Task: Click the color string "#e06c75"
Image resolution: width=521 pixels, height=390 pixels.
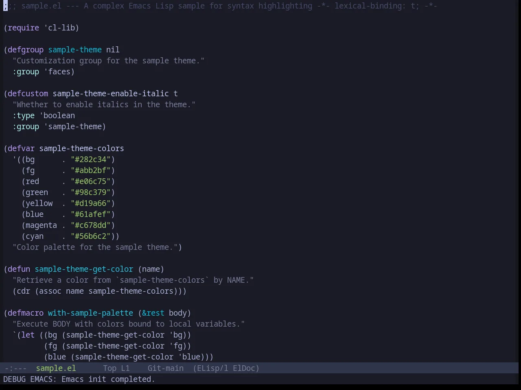Action: click(x=90, y=181)
